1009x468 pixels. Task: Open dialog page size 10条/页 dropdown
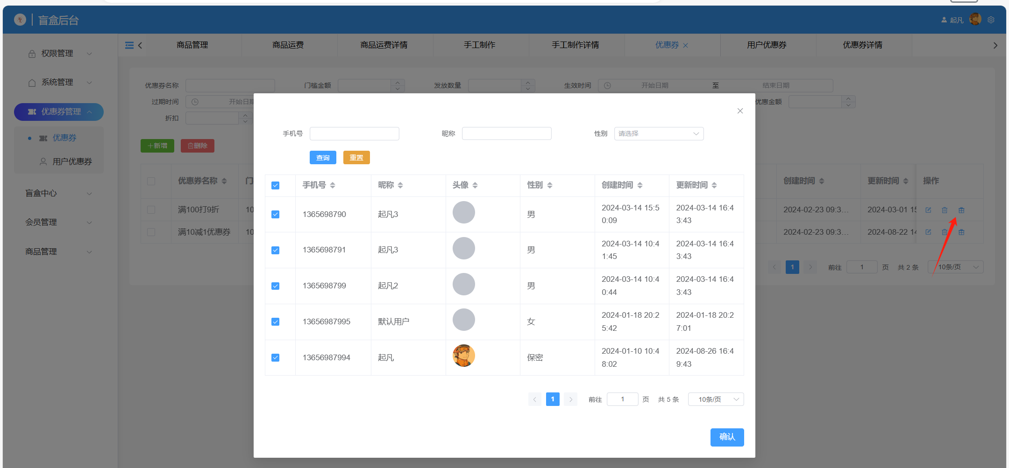(x=716, y=399)
